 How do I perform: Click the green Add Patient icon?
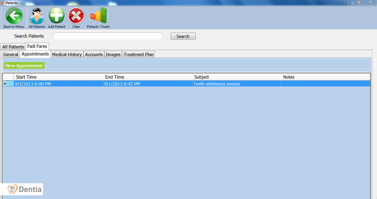pos(57,16)
